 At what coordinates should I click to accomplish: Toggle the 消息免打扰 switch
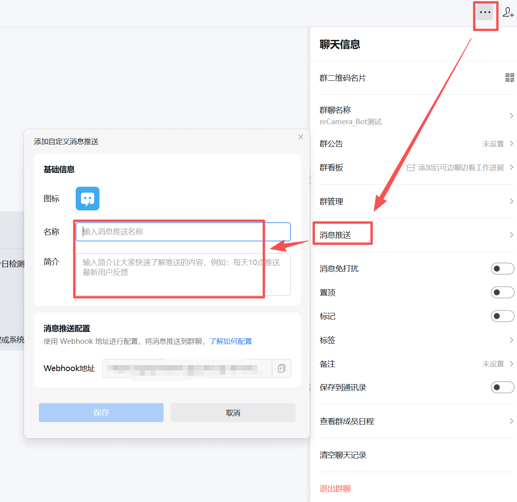click(502, 269)
